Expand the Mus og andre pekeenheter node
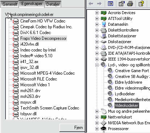Screen dimensions: 150x133 coord(97,111)
